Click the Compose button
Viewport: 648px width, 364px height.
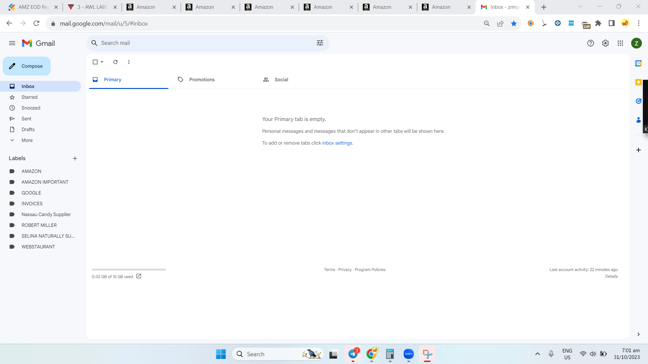click(27, 66)
